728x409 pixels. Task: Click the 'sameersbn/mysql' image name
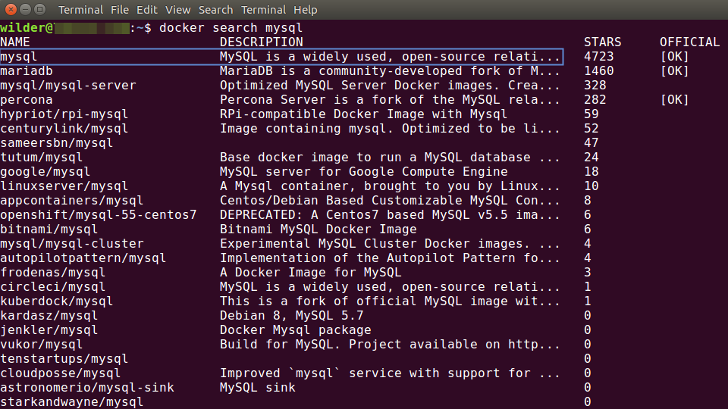[x=57, y=143]
